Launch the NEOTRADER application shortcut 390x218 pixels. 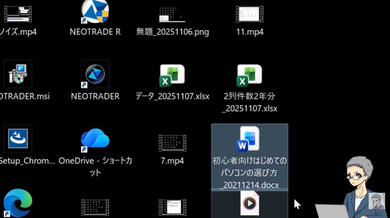[95, 74]
